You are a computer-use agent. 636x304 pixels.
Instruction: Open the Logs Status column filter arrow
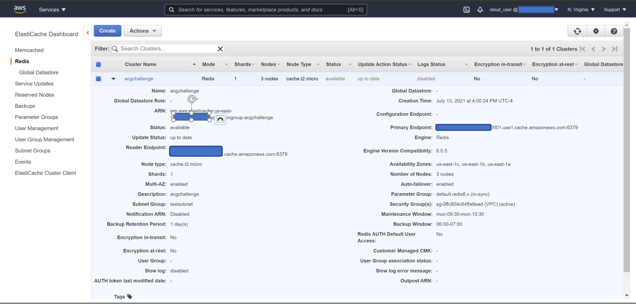point(466,65)
